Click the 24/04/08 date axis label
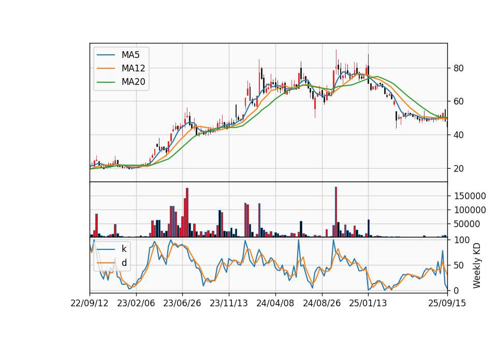The height and width of the screenshot is (357, 497). click(x=275, y=303)
